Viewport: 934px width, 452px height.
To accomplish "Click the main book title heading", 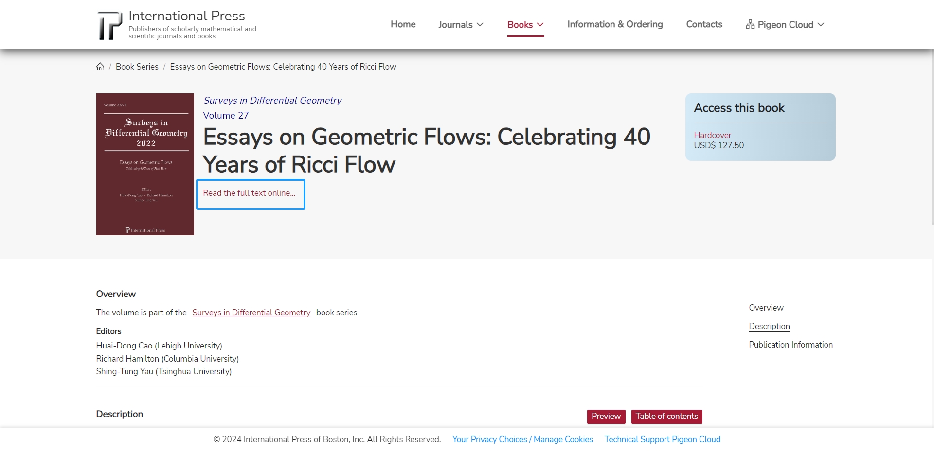I will click(x=427, y=151).
